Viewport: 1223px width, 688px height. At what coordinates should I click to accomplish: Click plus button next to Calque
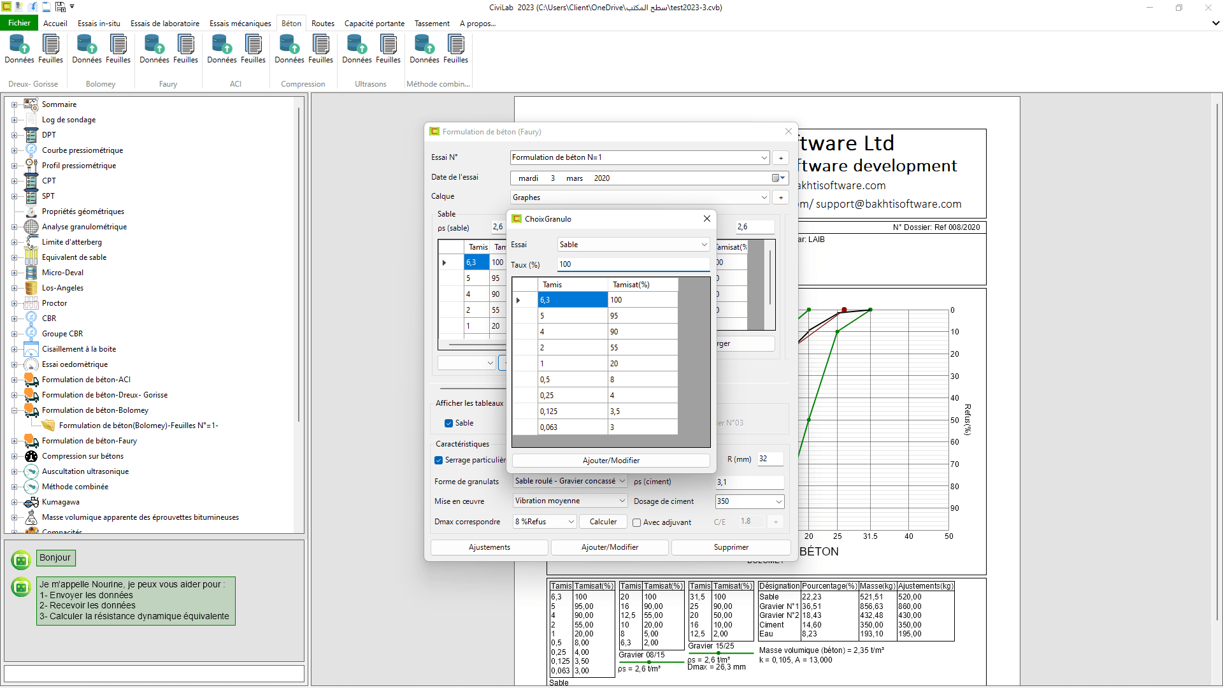pyautogui.click(x=781, y=197)
